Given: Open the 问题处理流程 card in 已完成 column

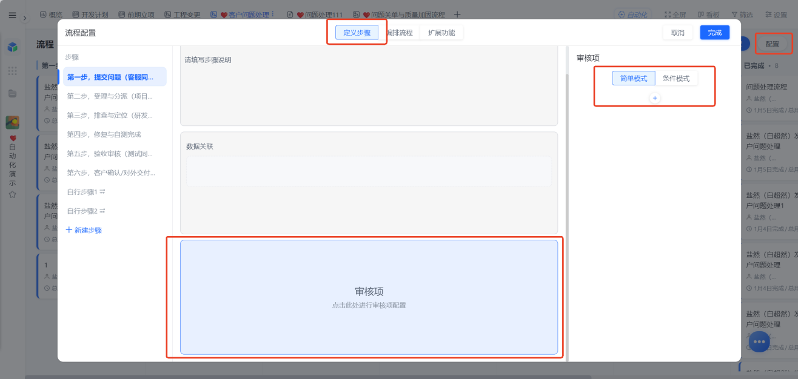Looking at the screenshot, I should coord(769,98).
